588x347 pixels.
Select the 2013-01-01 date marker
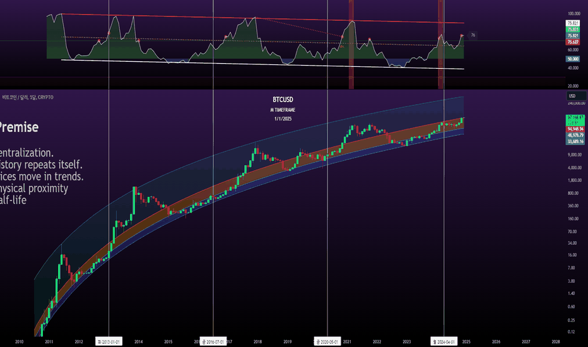point(109,342)
